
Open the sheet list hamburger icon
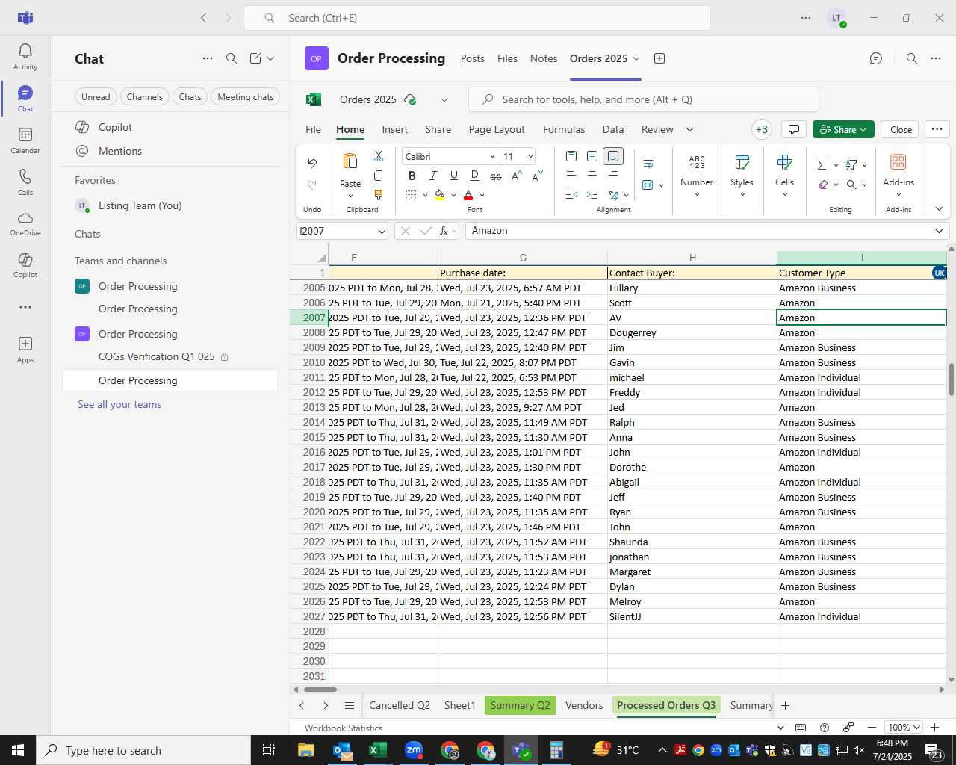[350, 706]
